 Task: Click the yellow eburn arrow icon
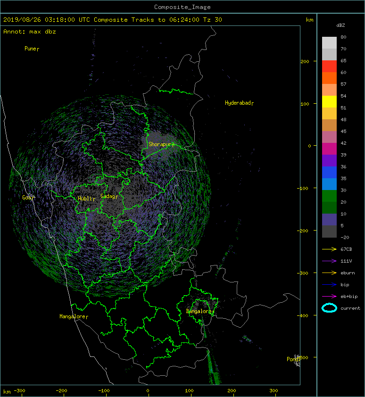[329, 273]
